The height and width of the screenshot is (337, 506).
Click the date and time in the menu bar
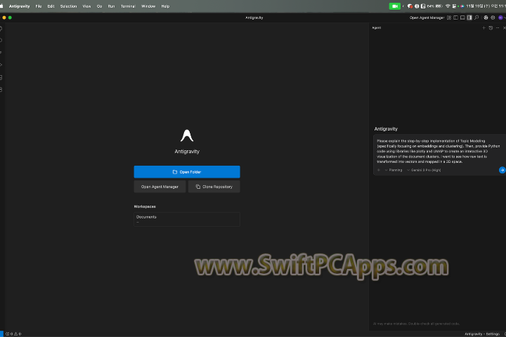(x=486, y=6)
